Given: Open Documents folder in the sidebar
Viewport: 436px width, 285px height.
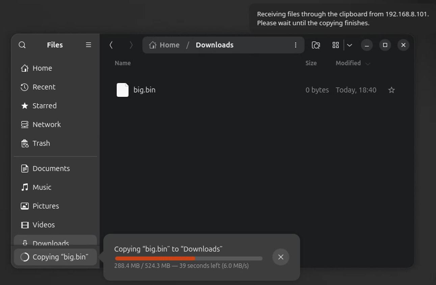Looking at the screenshot, I should (55, 169).
